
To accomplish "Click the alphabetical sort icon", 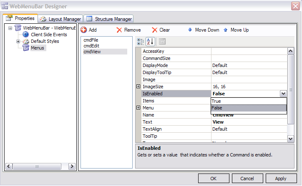I will click(150, 41).
